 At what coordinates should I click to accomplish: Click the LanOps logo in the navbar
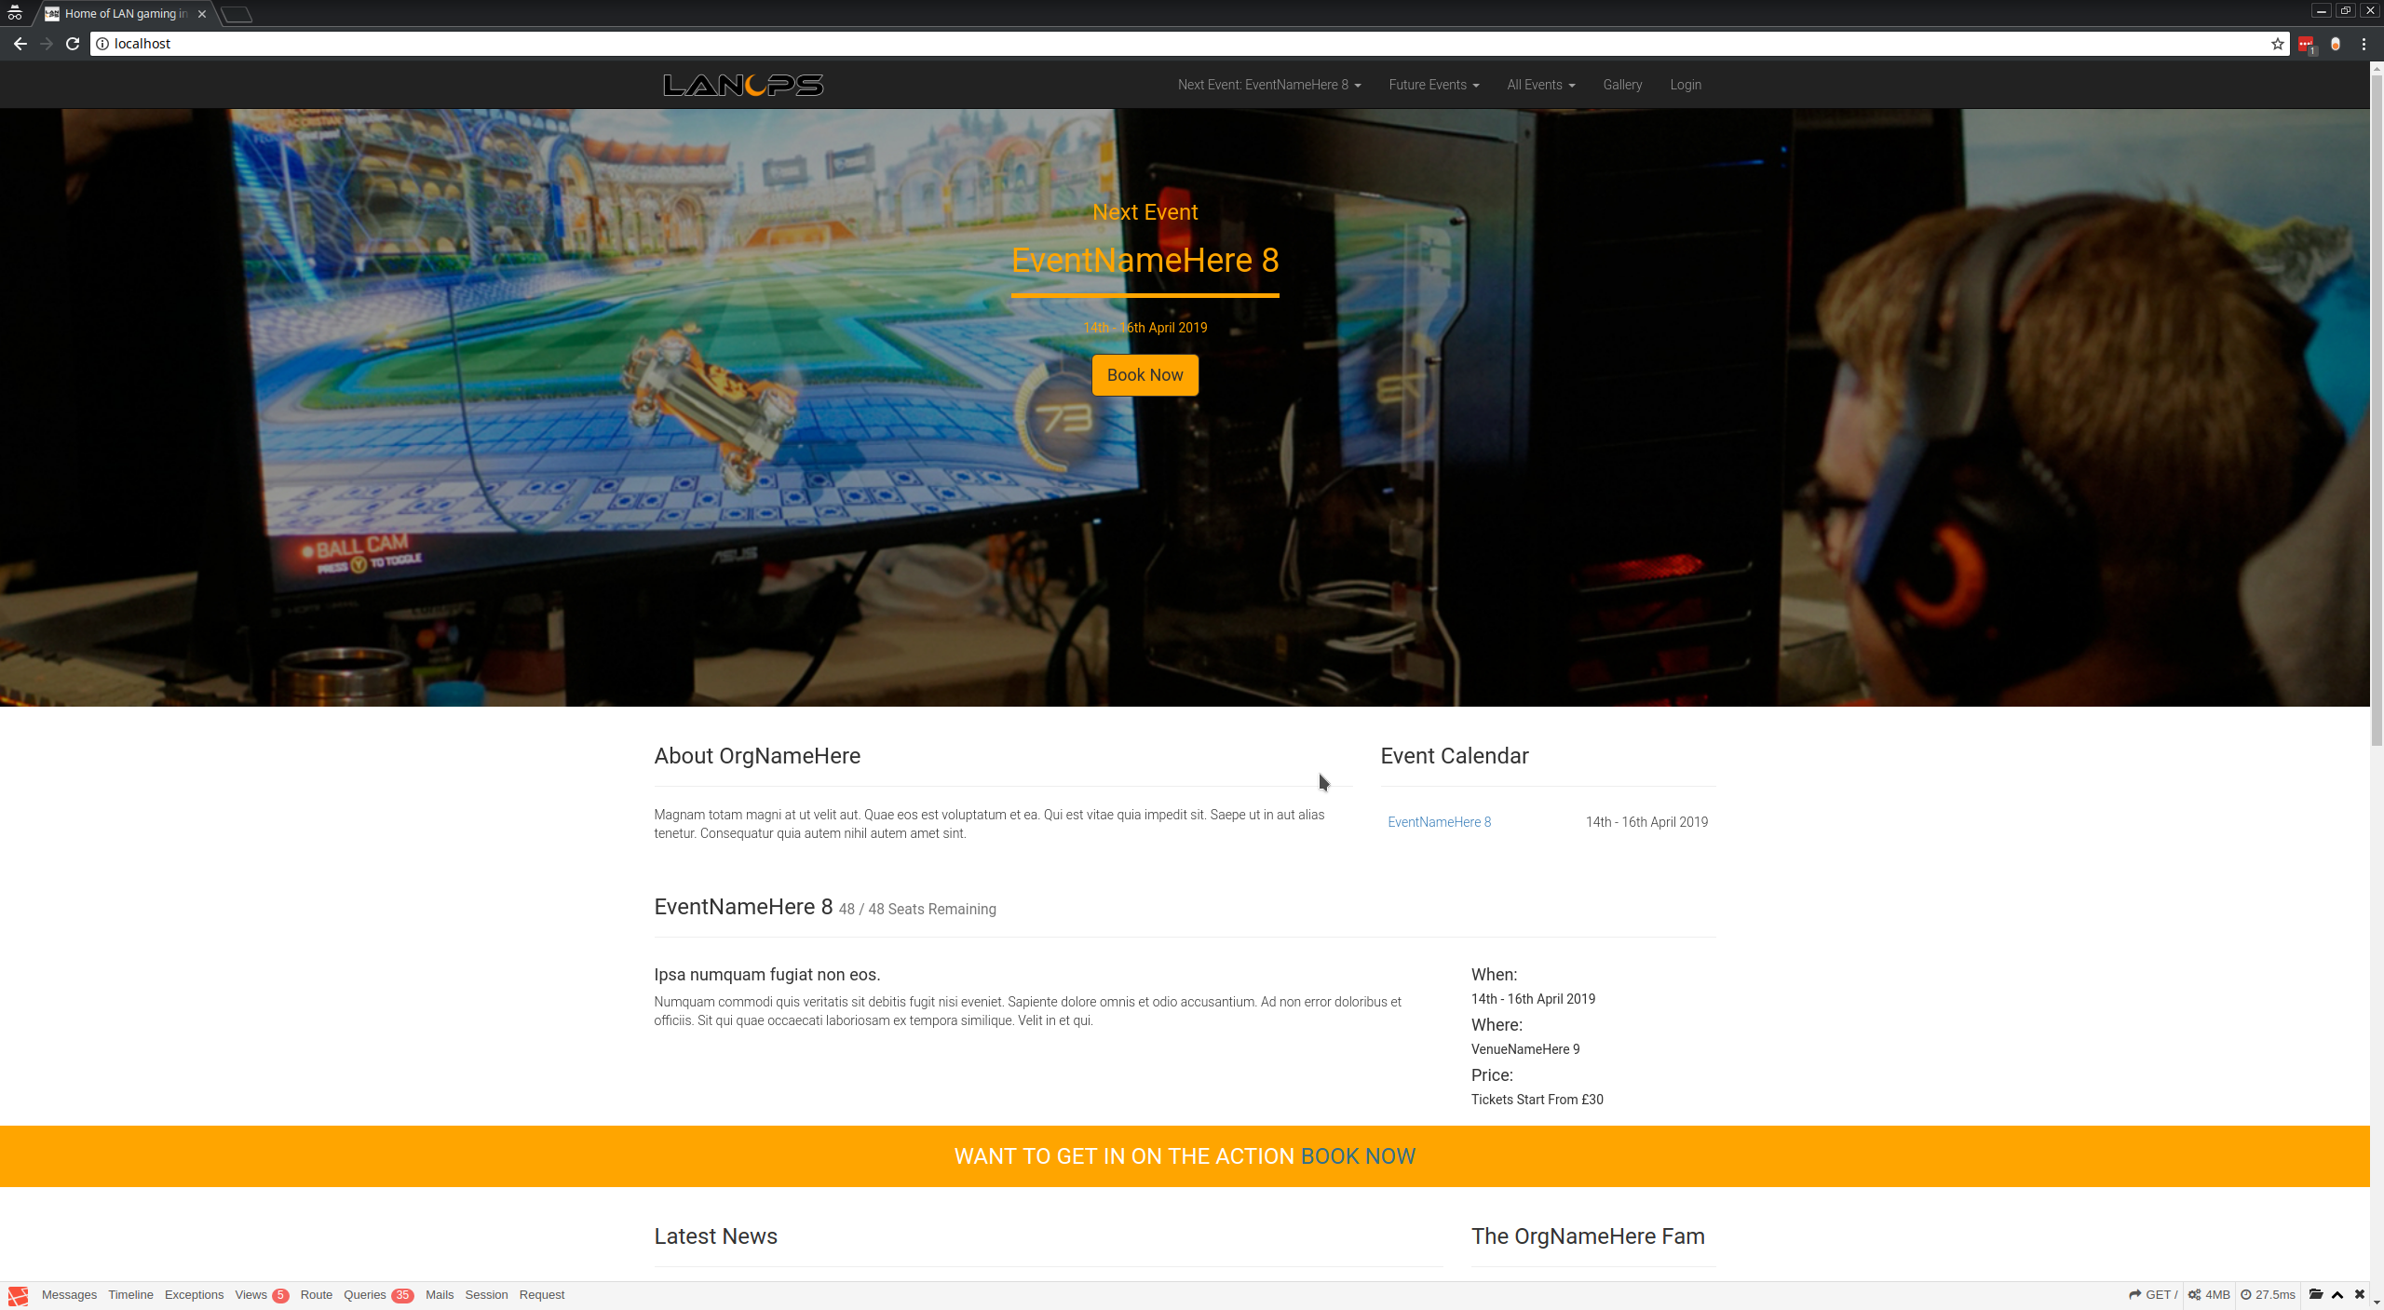tap(743, 85)
